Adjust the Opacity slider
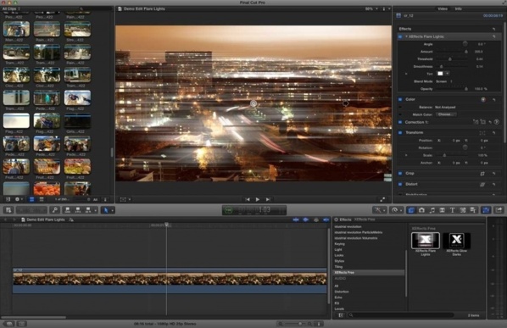 (x=452, y=89)
